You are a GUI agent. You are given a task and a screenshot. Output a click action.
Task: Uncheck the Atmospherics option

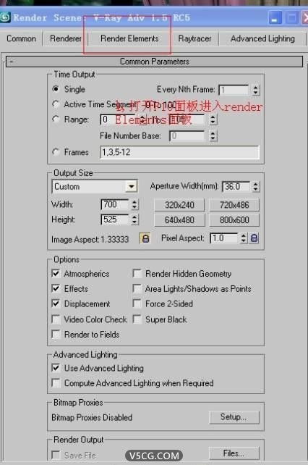[x=56, y=273]
